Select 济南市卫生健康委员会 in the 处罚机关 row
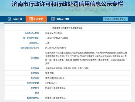The width and height of the screenshot is (135, 102). pos(55,88)
